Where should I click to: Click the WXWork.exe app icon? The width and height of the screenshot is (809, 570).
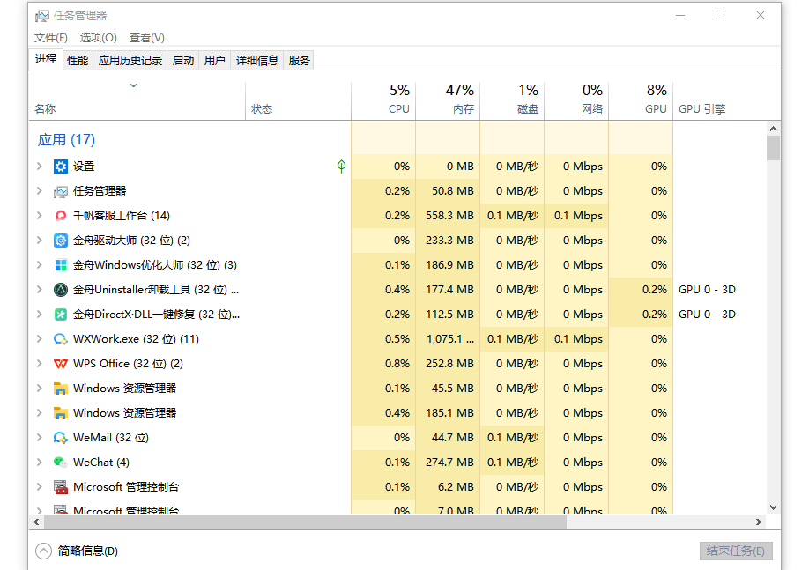60,339
